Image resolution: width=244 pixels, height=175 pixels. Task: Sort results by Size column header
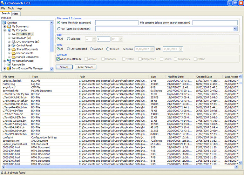pyautogui.click(x=157, y=77)
